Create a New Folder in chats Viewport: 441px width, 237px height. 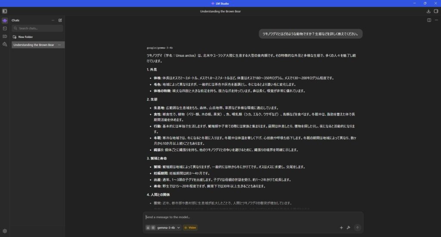coord(23,37)
